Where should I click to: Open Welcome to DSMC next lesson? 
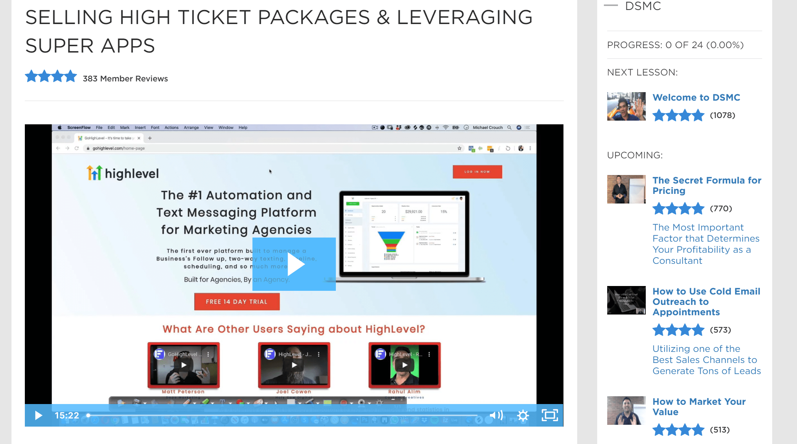pos(696,97)
